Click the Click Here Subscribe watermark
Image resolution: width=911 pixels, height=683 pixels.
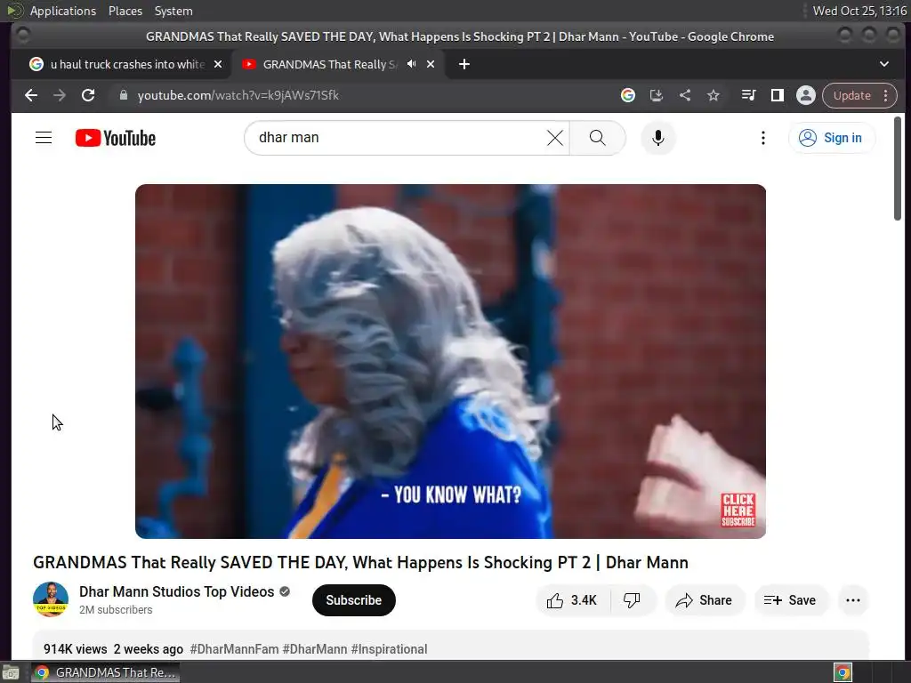[738, 510]
